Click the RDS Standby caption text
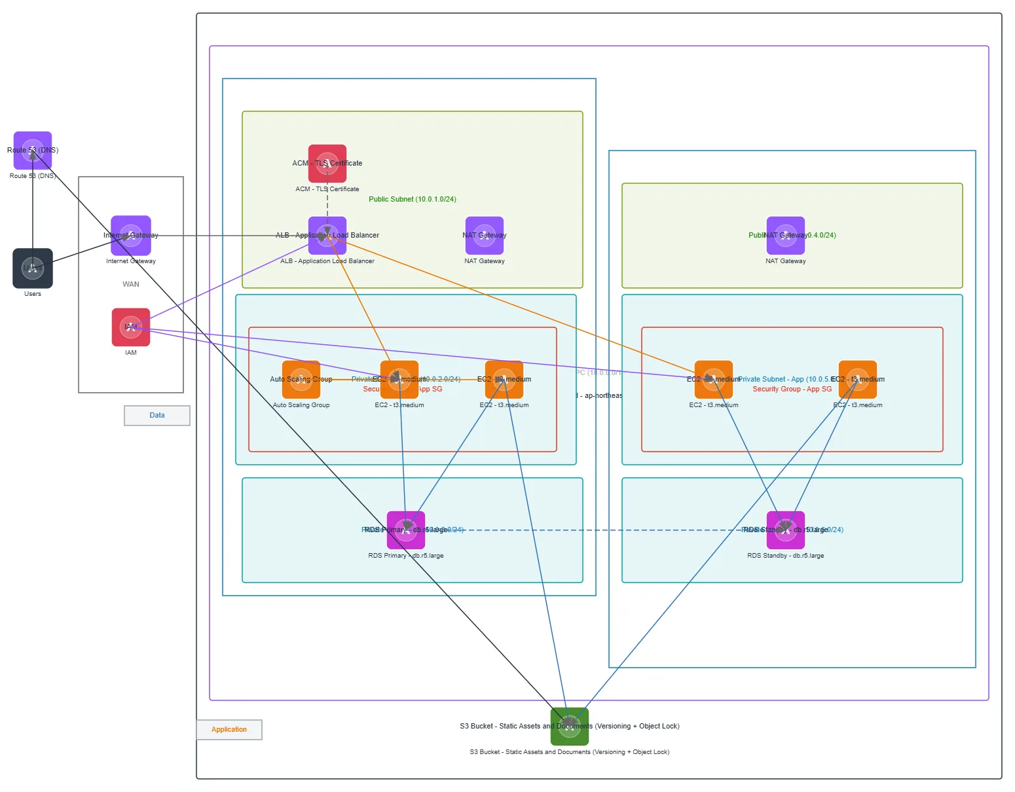 click(786, 556)
